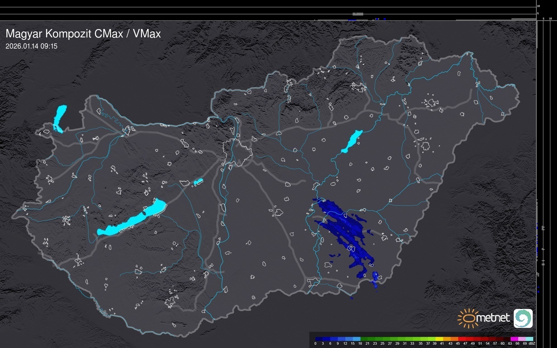Click the teal swirl app icon

pyautogui.click(x=523, y=318)
